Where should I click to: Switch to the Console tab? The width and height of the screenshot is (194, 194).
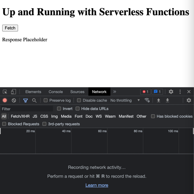coord(56,92)
